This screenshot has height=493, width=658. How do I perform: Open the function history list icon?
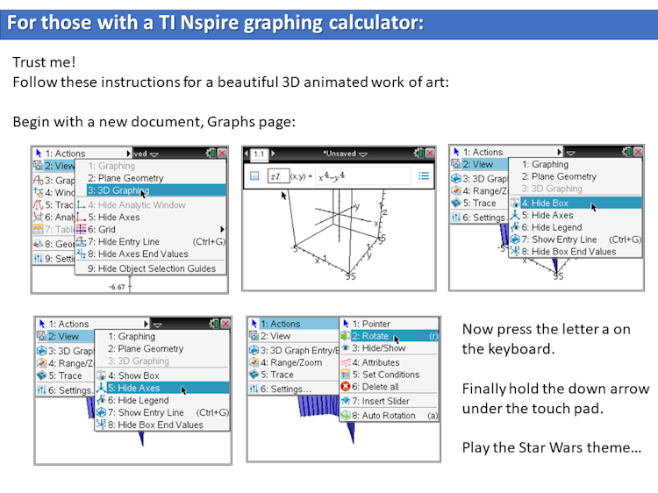[x=424, y=175]
